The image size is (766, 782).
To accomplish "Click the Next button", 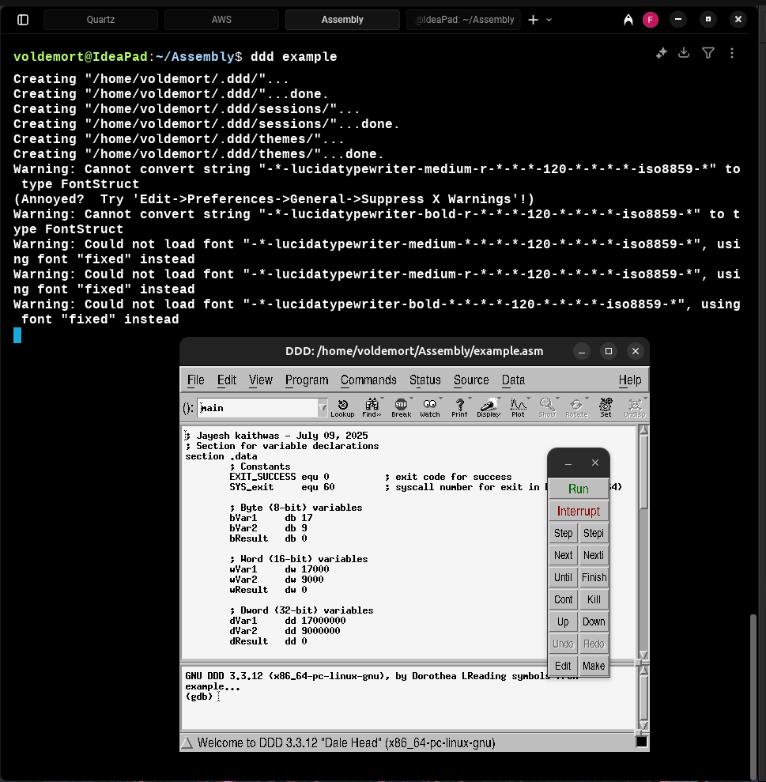I will point(564,555).
